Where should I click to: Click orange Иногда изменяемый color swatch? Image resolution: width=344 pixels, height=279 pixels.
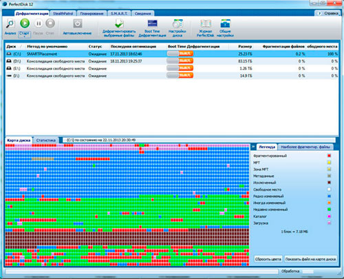pyautogui.click(x=329, y=203)
